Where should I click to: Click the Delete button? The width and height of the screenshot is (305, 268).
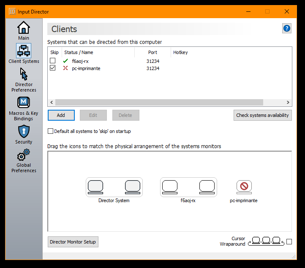pos(125,115)
